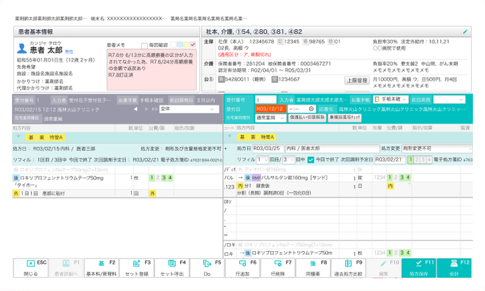Click the 特管A tag in the left history panel

[x=56, y=138]
